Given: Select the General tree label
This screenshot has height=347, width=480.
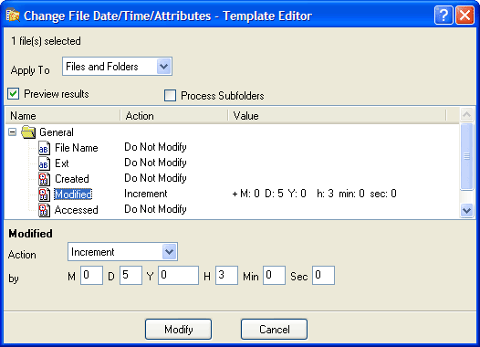Looking at the screenshot, I should [57, 132].
